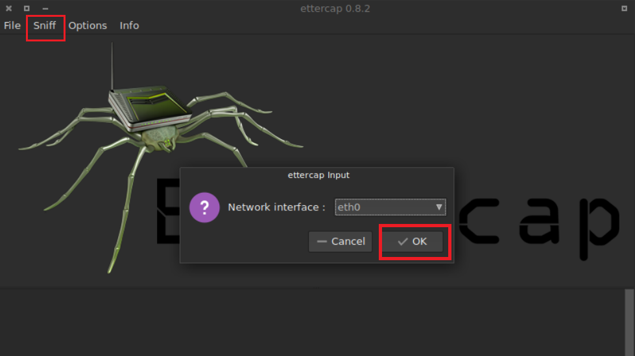Screen dimensions: 635x356
Task: Open the Info menu
Action: click(129, 25)
